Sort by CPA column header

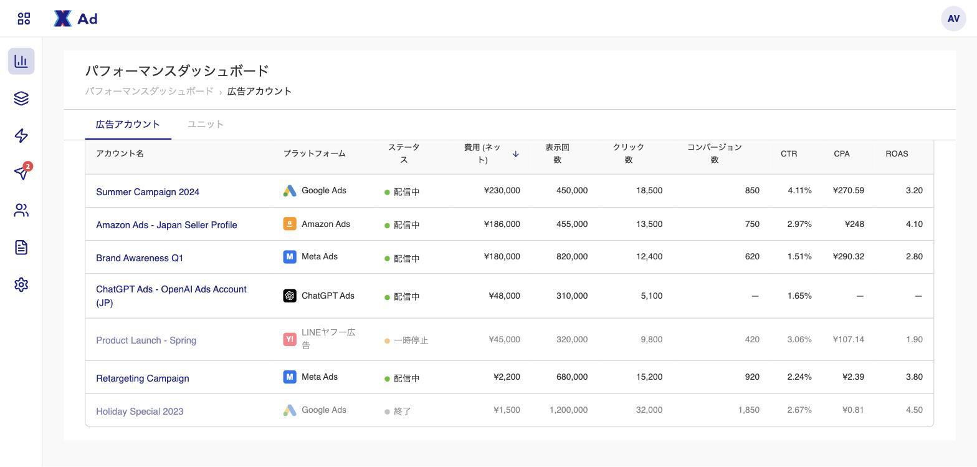842,153
